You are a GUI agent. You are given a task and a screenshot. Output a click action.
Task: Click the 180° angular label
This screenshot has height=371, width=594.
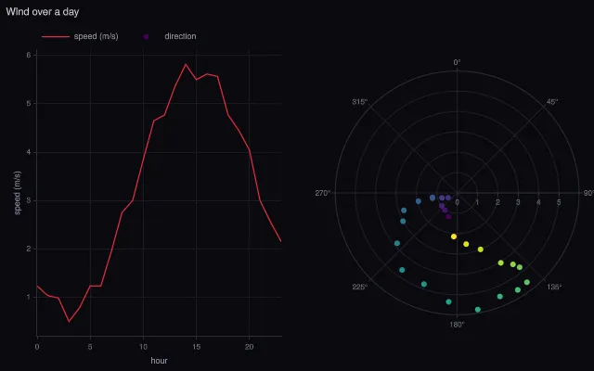pos(457,325)
